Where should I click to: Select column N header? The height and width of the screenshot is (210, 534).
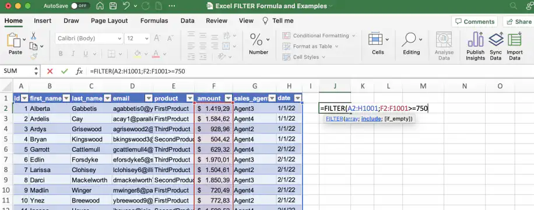pos(464,86)
